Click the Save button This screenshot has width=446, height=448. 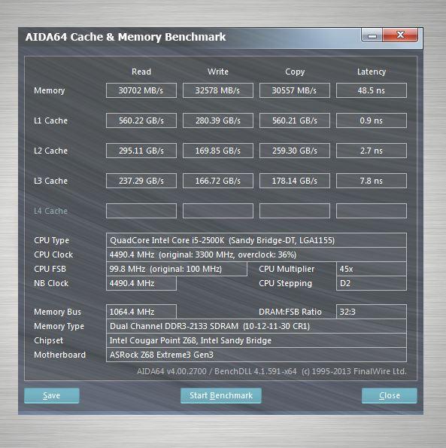pos(52,395)
